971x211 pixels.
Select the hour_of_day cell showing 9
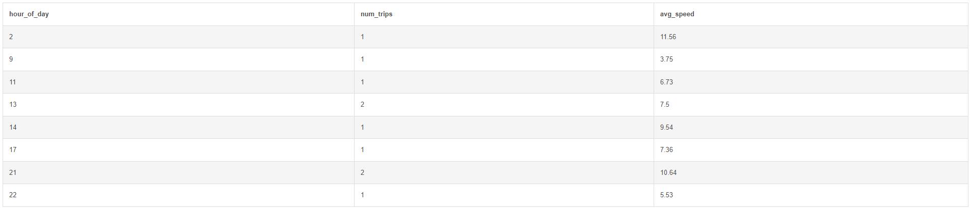tap(11, 59)
